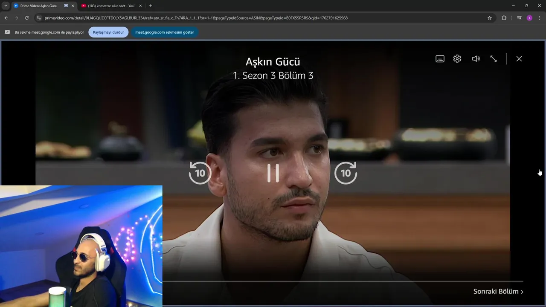Screen dimensions: 546x307
Task: Go back to previous page
Action: pyautogui.click(x=6, y=18)
